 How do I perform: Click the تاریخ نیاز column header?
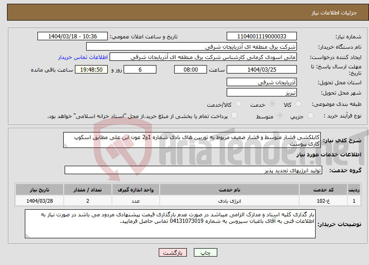click(39, 190)
